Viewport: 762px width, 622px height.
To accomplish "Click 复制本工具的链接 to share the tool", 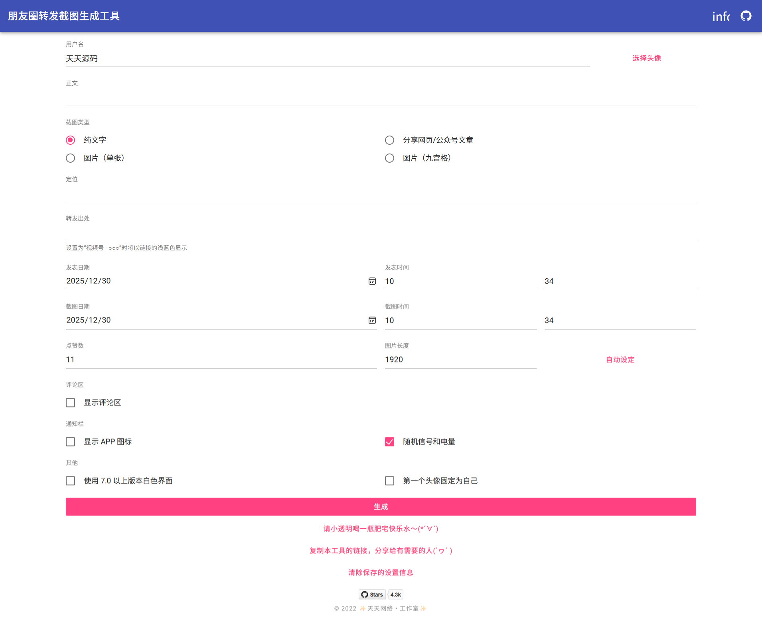I will tap(380, 551).
